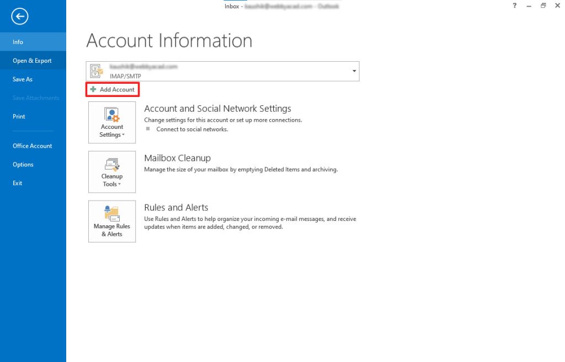Close the Outlook window

point(557,6)
